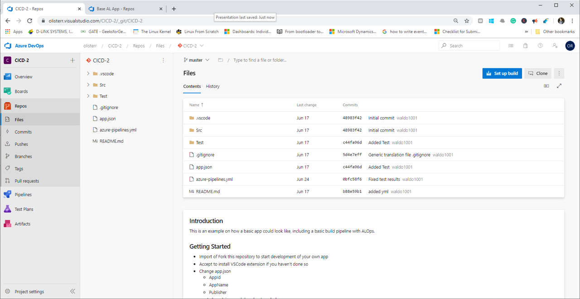Open Artifacts in the sidebar
The height and width of the screenshot is (299, 580).
(22, 224)
